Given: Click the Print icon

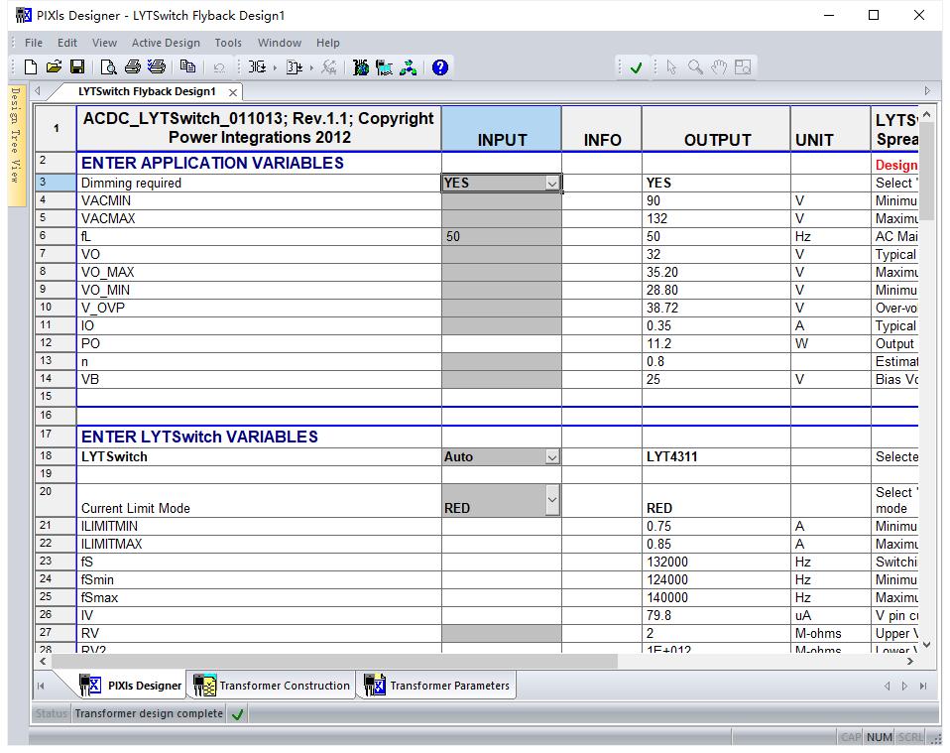Looking at the screenshot, I should 132,67.
